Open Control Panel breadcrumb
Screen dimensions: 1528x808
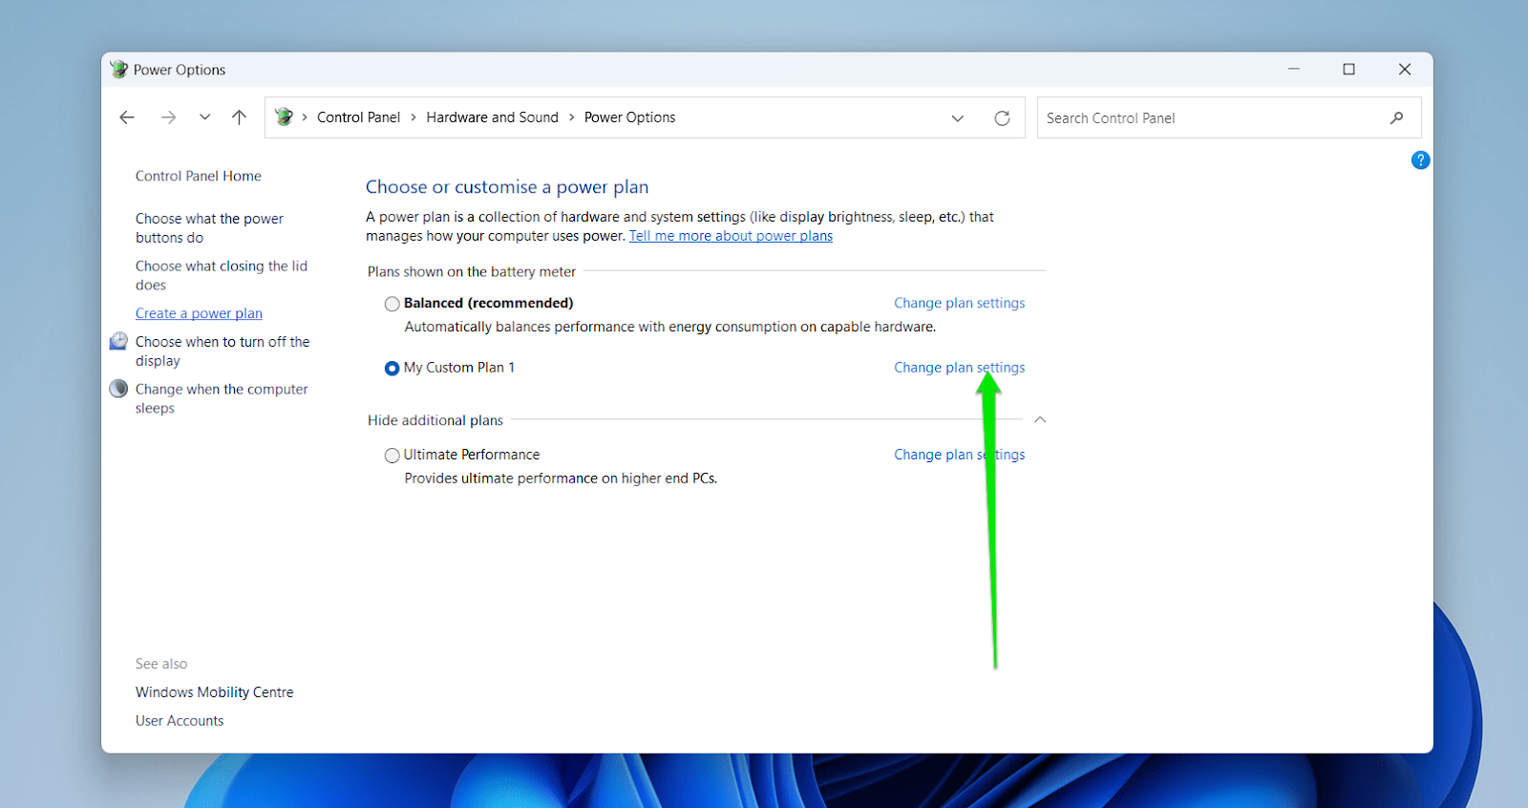pos(358,117)
